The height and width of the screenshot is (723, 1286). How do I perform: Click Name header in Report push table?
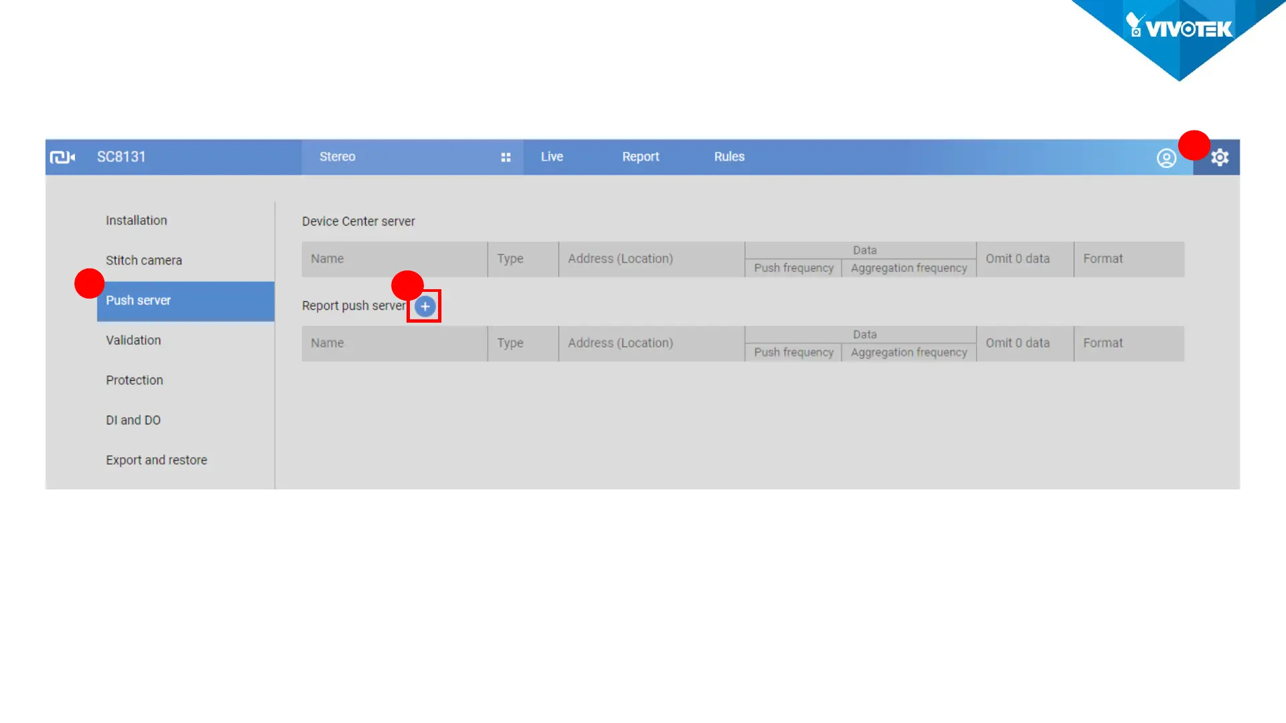[x=328, y=343]
